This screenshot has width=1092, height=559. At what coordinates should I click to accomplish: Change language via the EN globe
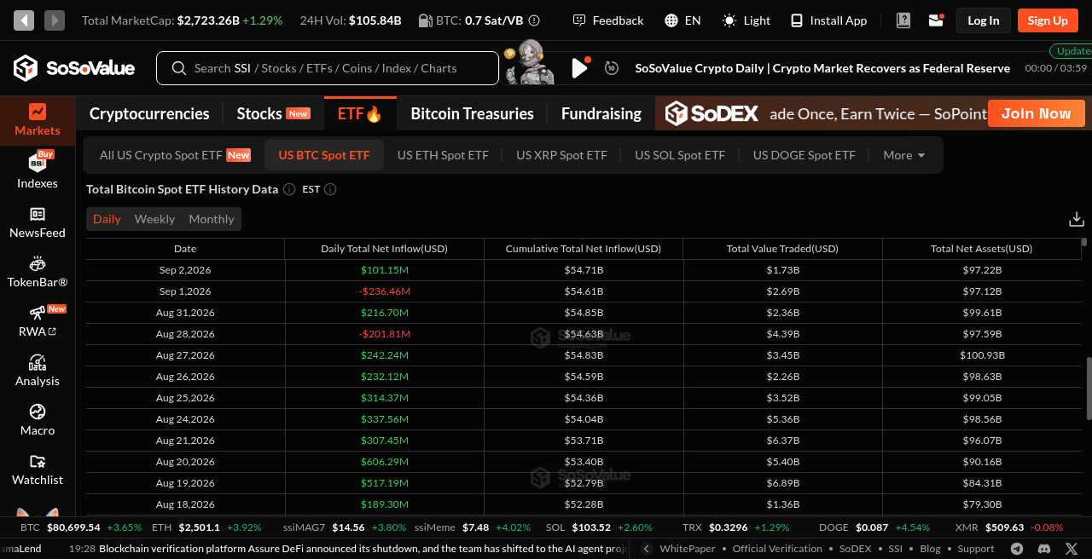[682, 20]
